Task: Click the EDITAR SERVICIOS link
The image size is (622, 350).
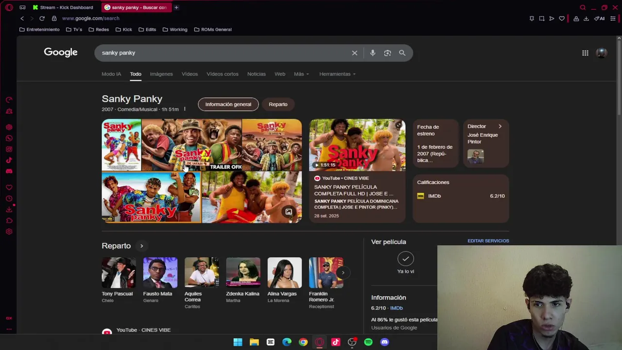Action: [488, 241]
